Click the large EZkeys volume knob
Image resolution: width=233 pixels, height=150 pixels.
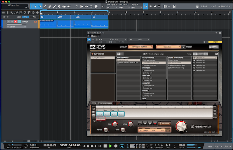(x=181, y=127)
